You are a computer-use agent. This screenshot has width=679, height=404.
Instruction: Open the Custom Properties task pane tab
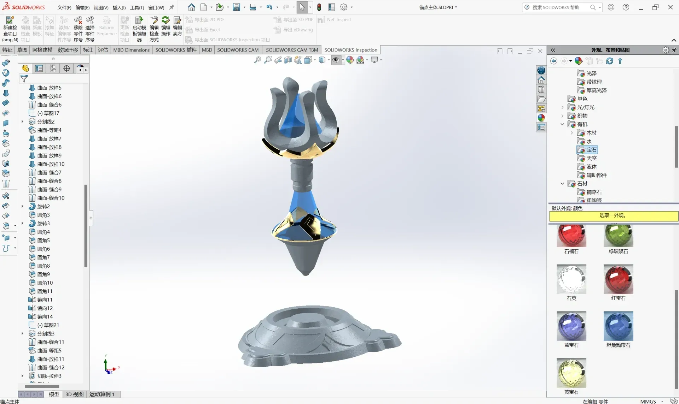[541, 127]
